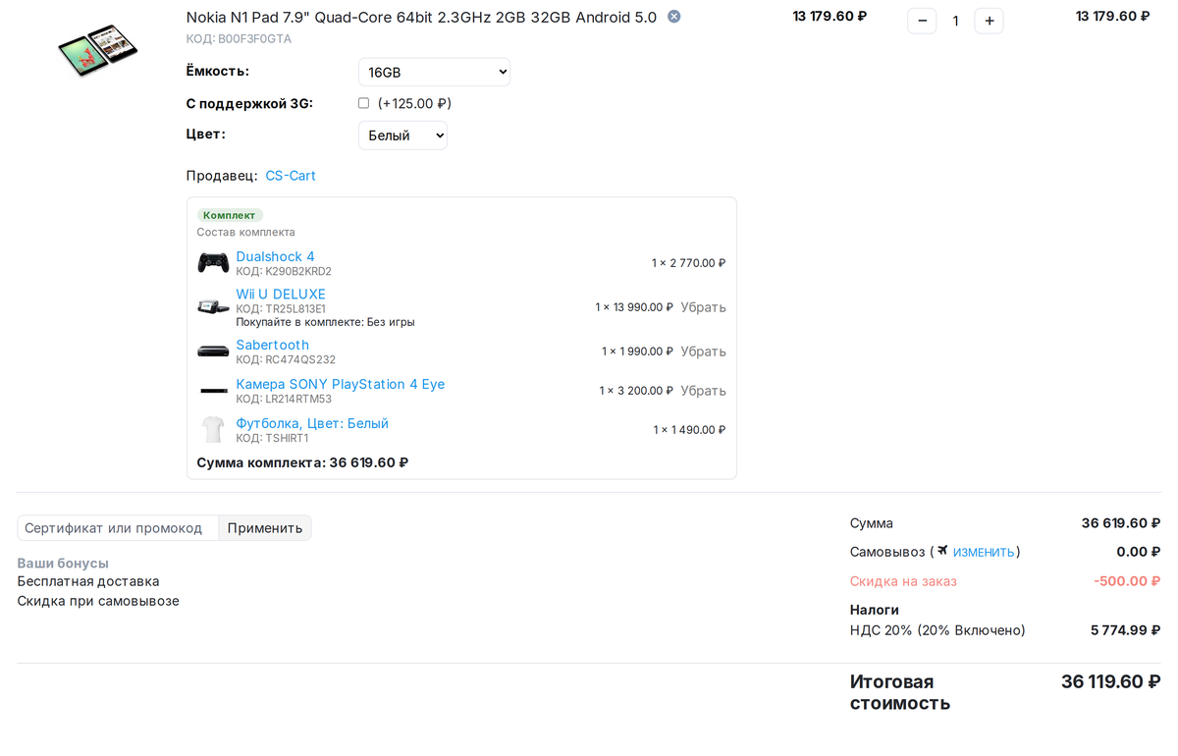
Task: Click the Скидка на заказ label
Action: pyautogui.click(x=903, y=581)
